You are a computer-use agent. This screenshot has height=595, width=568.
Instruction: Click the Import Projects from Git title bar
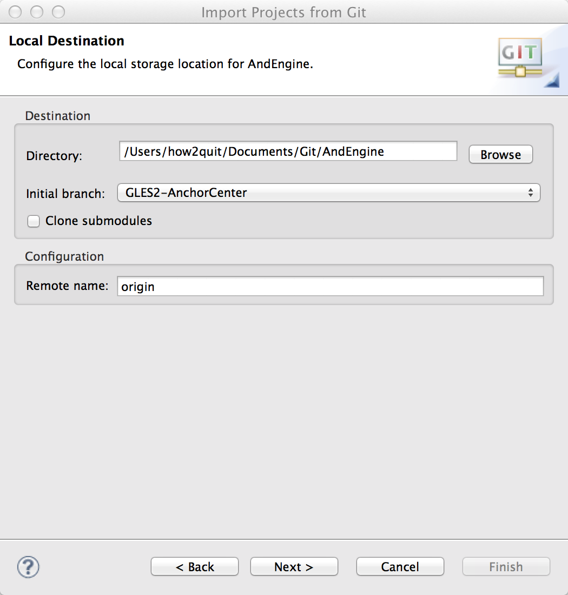(284, 12)
